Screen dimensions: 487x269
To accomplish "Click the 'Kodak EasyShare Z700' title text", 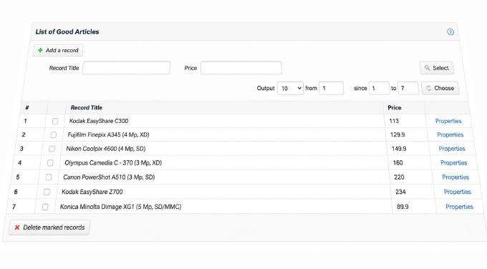I will (x=92, y=192).
